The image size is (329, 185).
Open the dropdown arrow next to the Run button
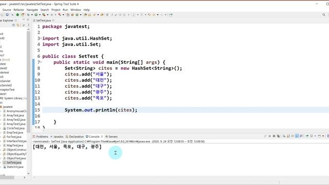pyautogui.click(x=40, y=15)
